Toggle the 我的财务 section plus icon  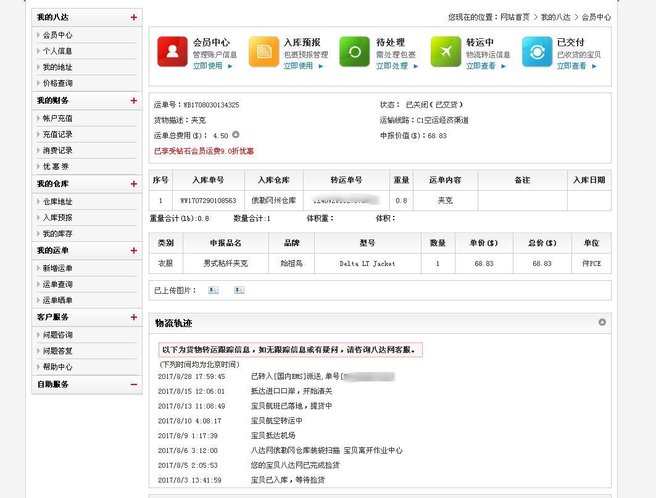133,101
